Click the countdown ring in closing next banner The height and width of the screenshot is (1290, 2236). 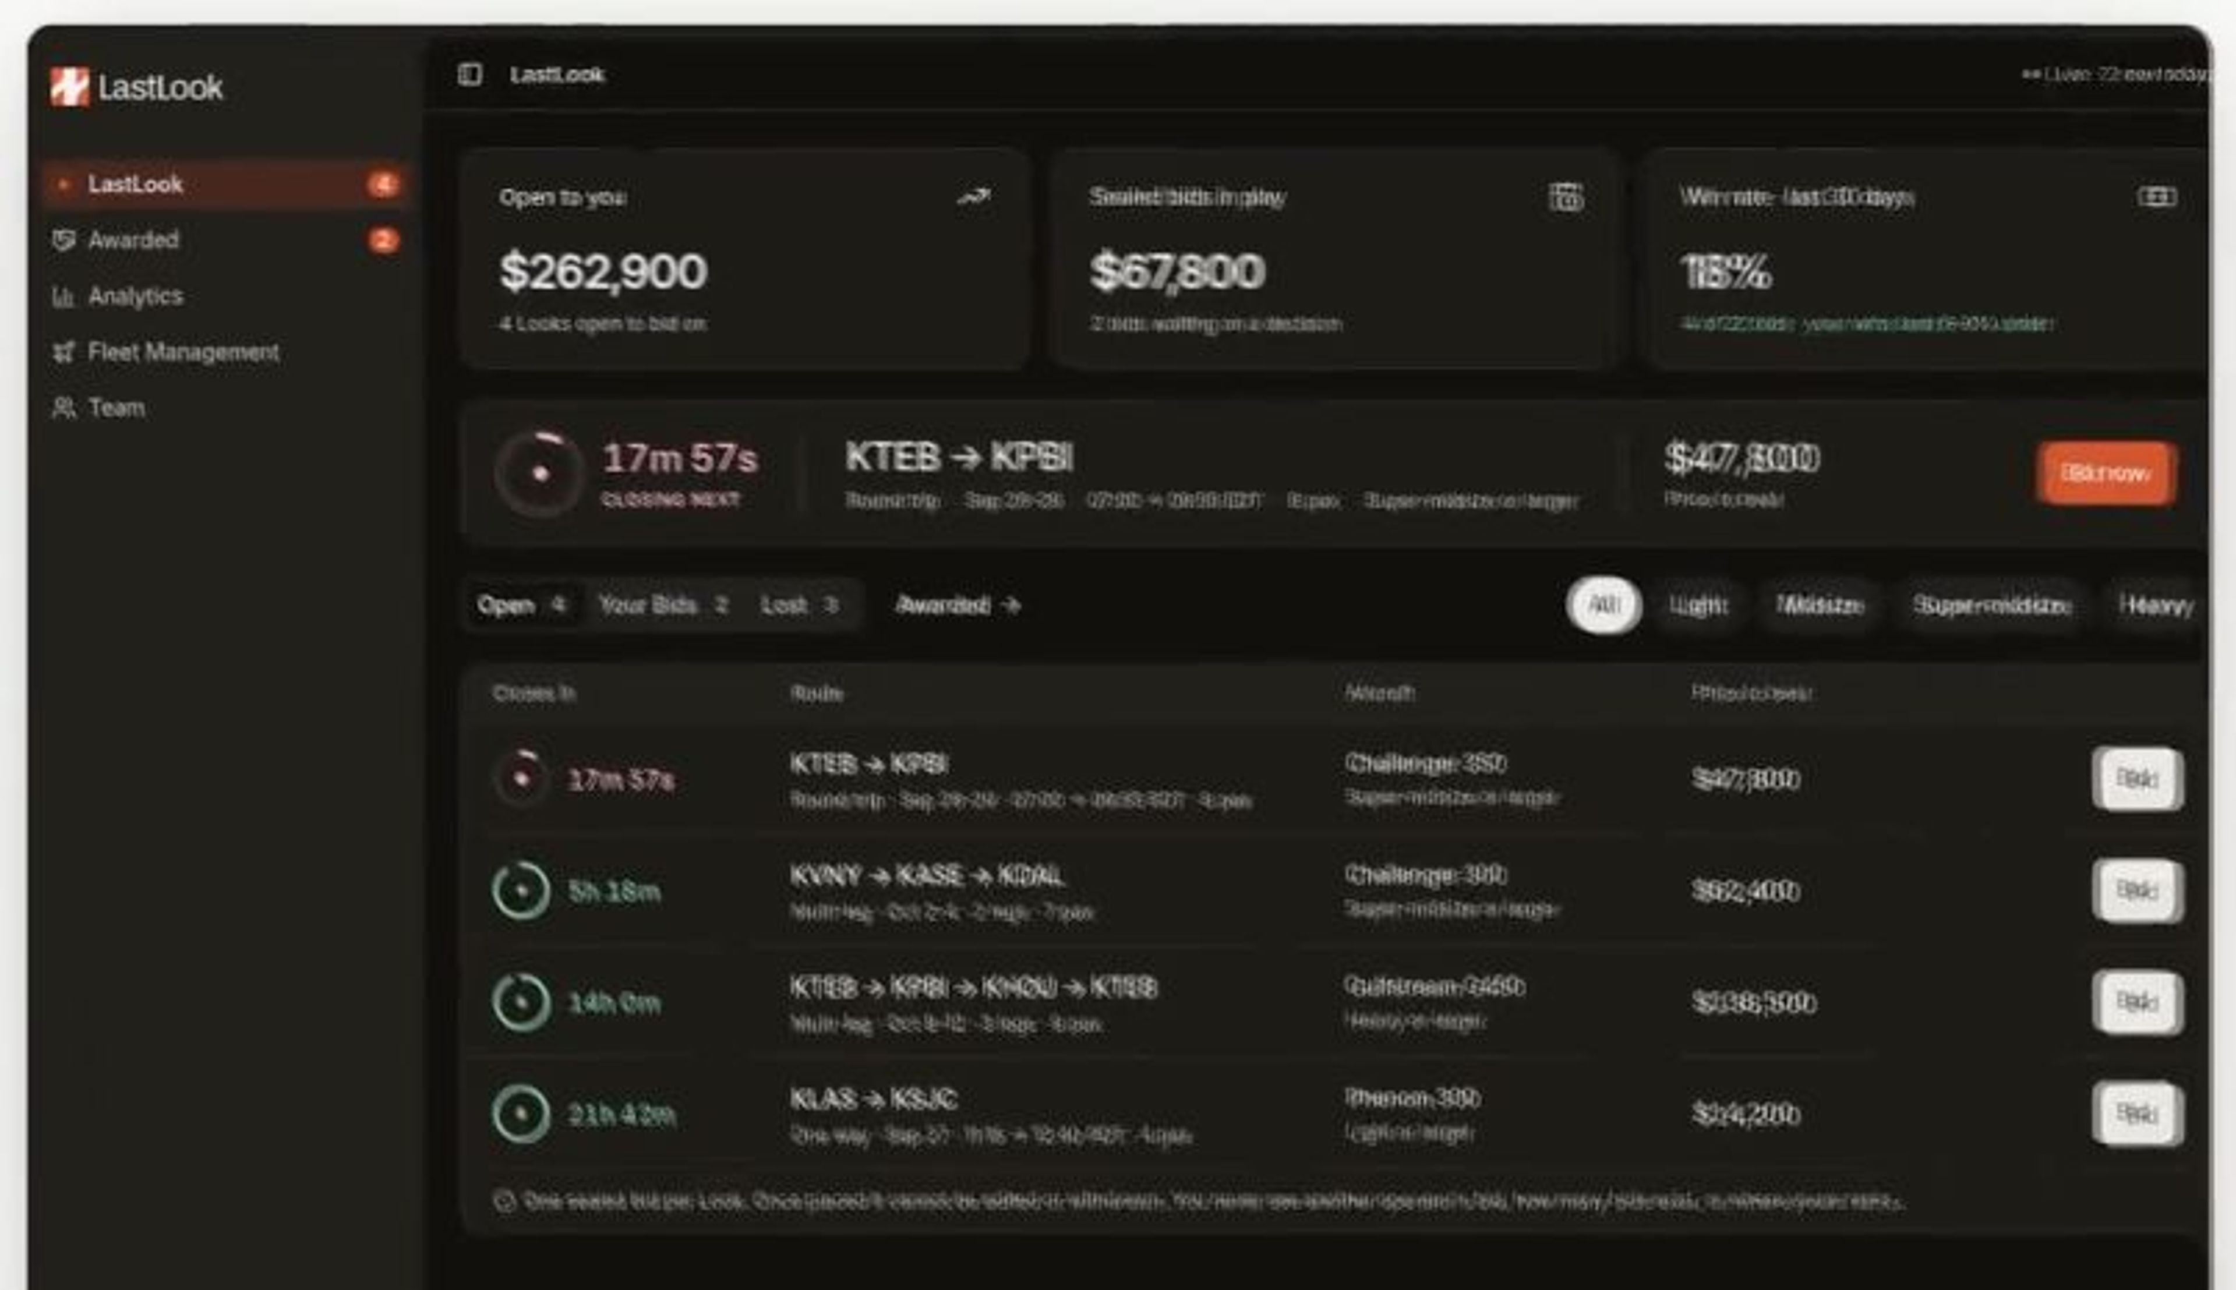point(539,473)
